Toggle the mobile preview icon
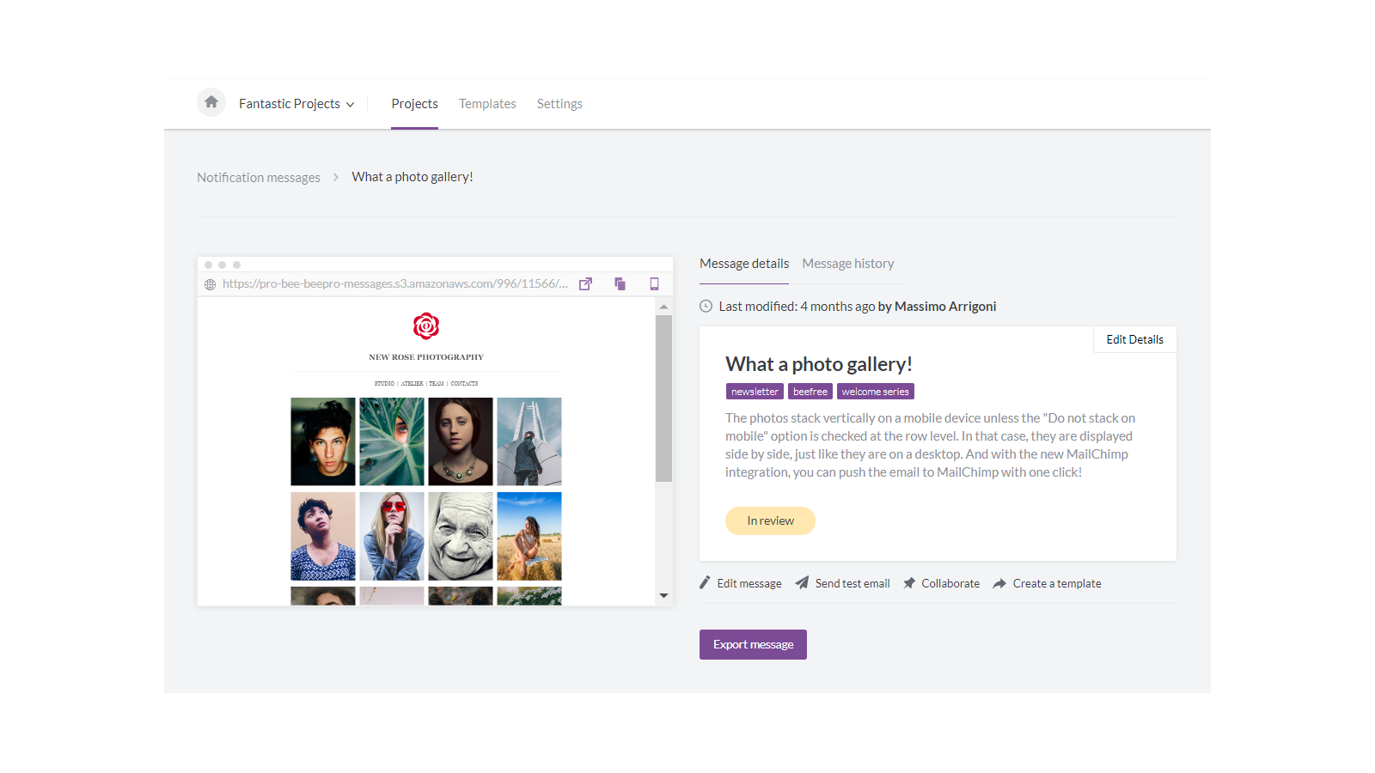This screenshot has width=1375, height=773. pos(654,284)
